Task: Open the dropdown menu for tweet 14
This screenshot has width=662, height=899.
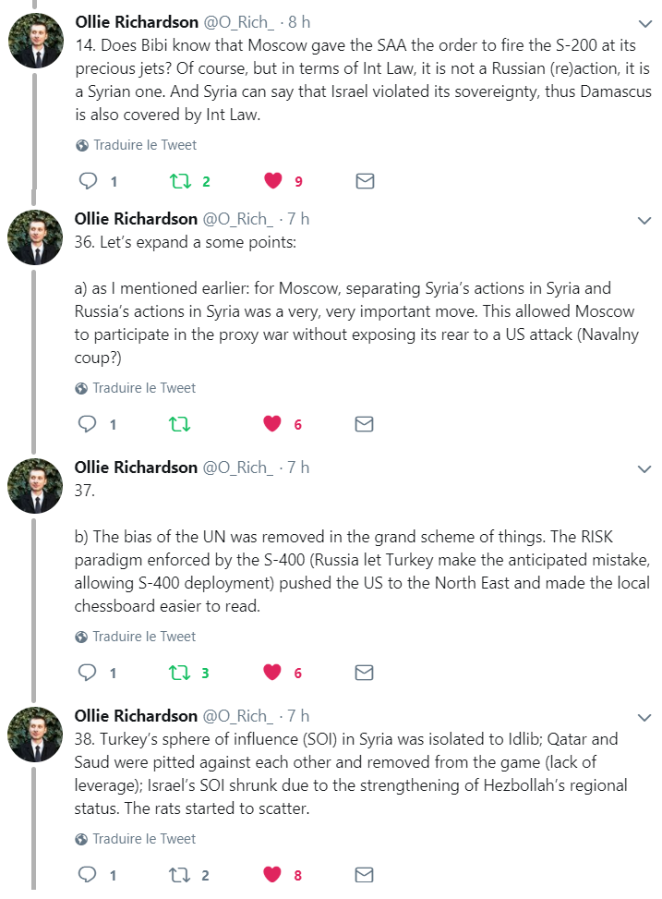Action: click(644, 23)
